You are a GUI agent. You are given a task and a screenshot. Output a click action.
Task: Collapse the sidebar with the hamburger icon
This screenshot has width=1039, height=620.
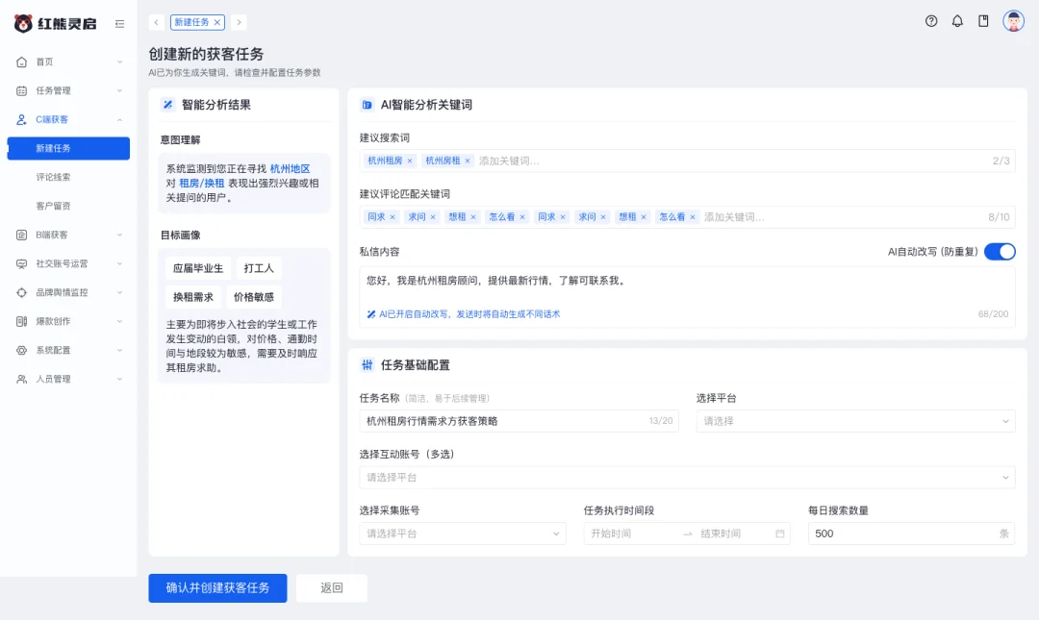pos(117,25)
